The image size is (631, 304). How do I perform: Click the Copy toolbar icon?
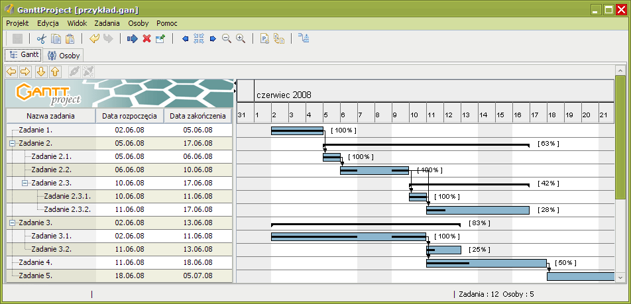[x=56, y=38]
